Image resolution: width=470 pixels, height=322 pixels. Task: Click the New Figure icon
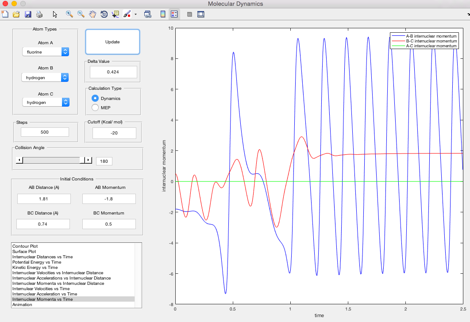(x=5, y=14)
